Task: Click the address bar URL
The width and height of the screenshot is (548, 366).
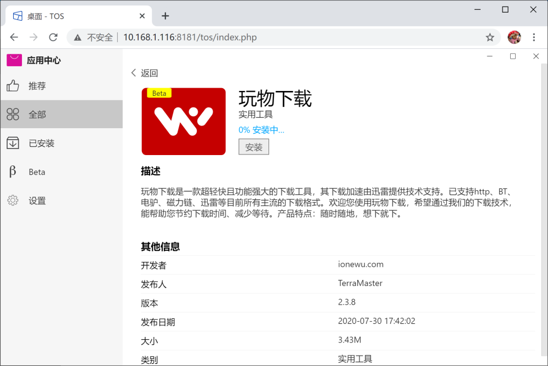Action: pyautogui.click(x=190, y=37)
